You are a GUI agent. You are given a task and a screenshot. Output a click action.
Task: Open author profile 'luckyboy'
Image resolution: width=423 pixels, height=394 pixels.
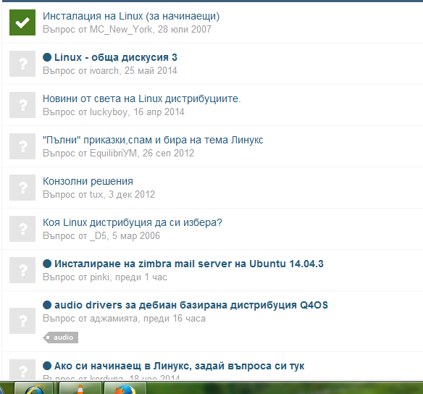(x=109, y=112)
